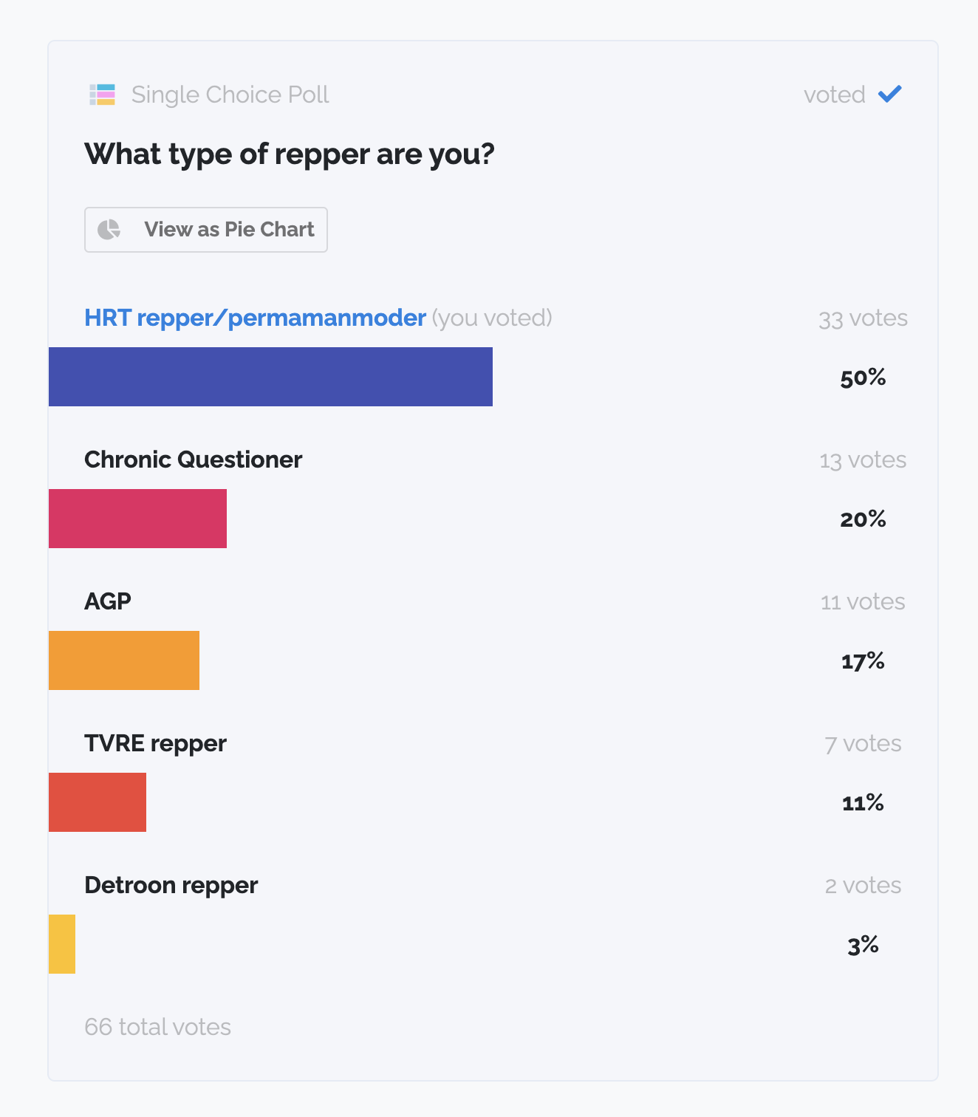Click the crimson Chronic Questioner bar
978x1117 pixels.
137,519
